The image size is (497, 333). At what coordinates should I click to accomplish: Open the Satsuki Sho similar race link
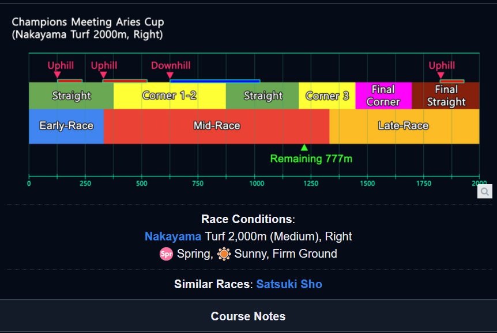(289, 284)
